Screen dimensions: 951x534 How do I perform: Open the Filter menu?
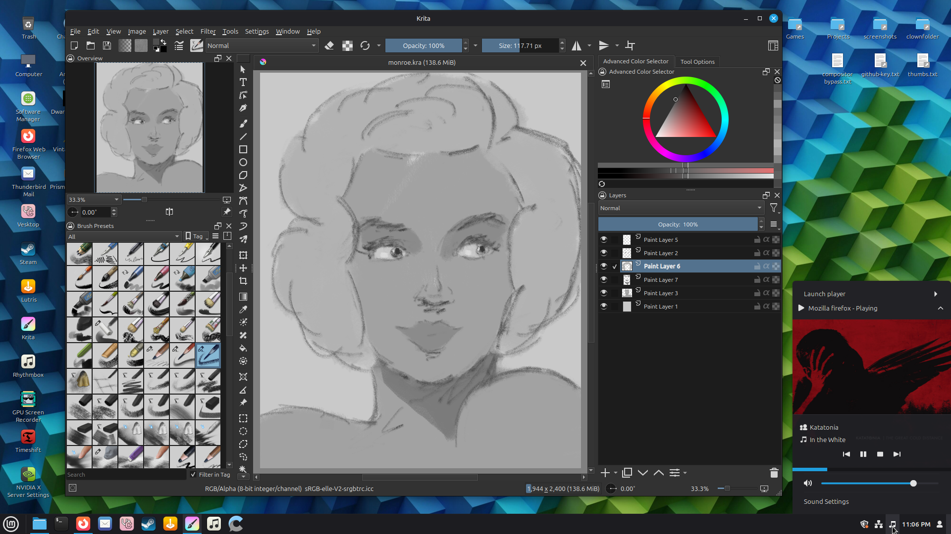tap(208, 31)
